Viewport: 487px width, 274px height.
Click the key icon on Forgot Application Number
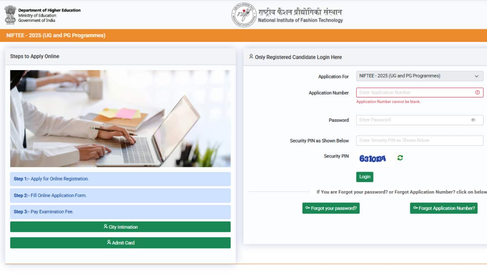pos(415,208)
